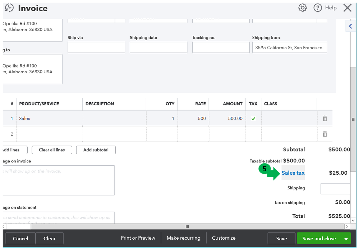Click the Sales tax amount $25.00
The width and height of the screenshot is (359, 249).
click(x=338, y=173)
